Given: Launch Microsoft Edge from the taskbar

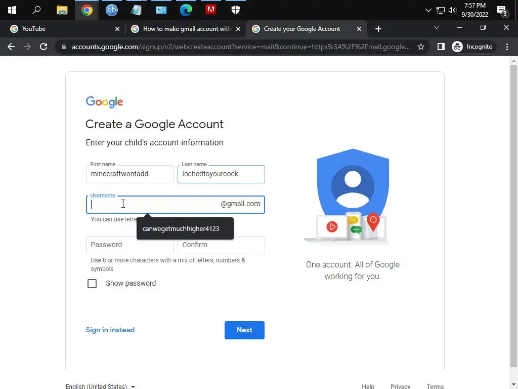Looking at the screenshot, I should 186,10.
